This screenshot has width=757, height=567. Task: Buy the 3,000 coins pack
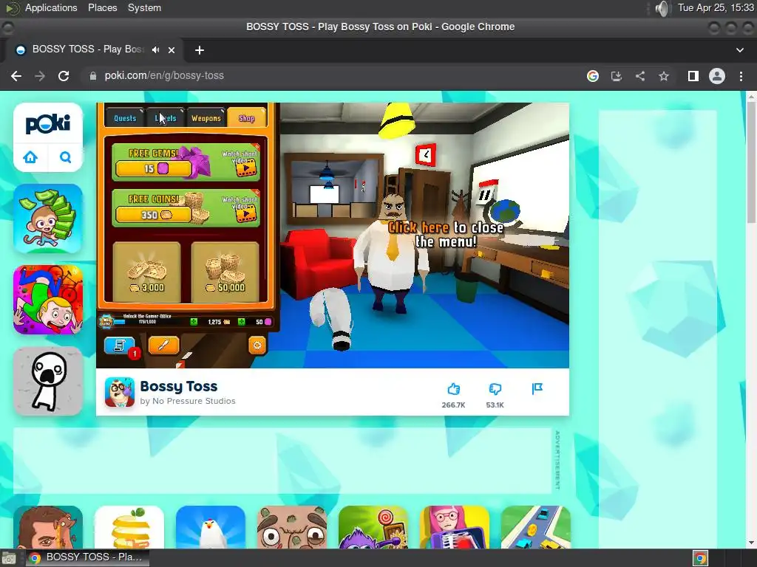(x=147, y=272)
